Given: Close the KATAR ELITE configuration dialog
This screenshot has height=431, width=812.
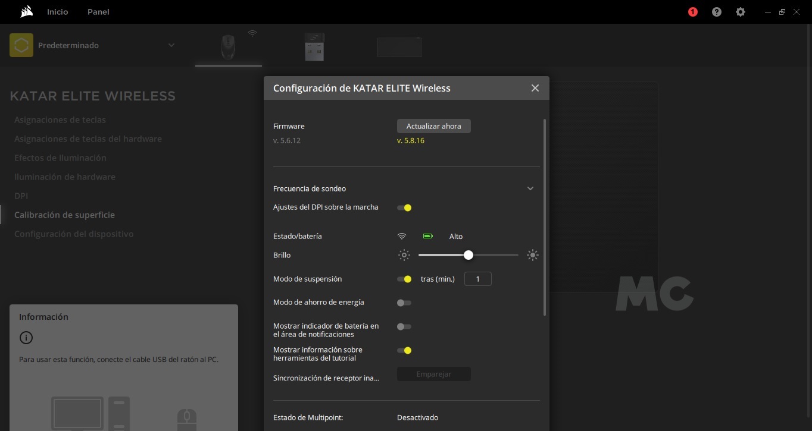Looking at the screenshot, I should pos(535,88).
